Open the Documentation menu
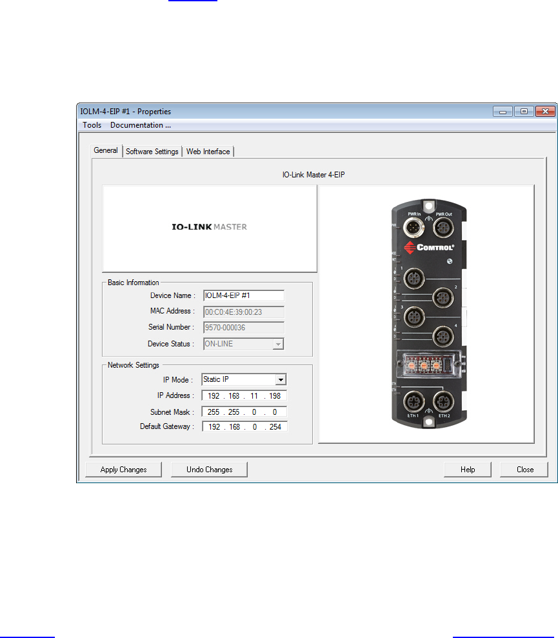 click(141, 125)
